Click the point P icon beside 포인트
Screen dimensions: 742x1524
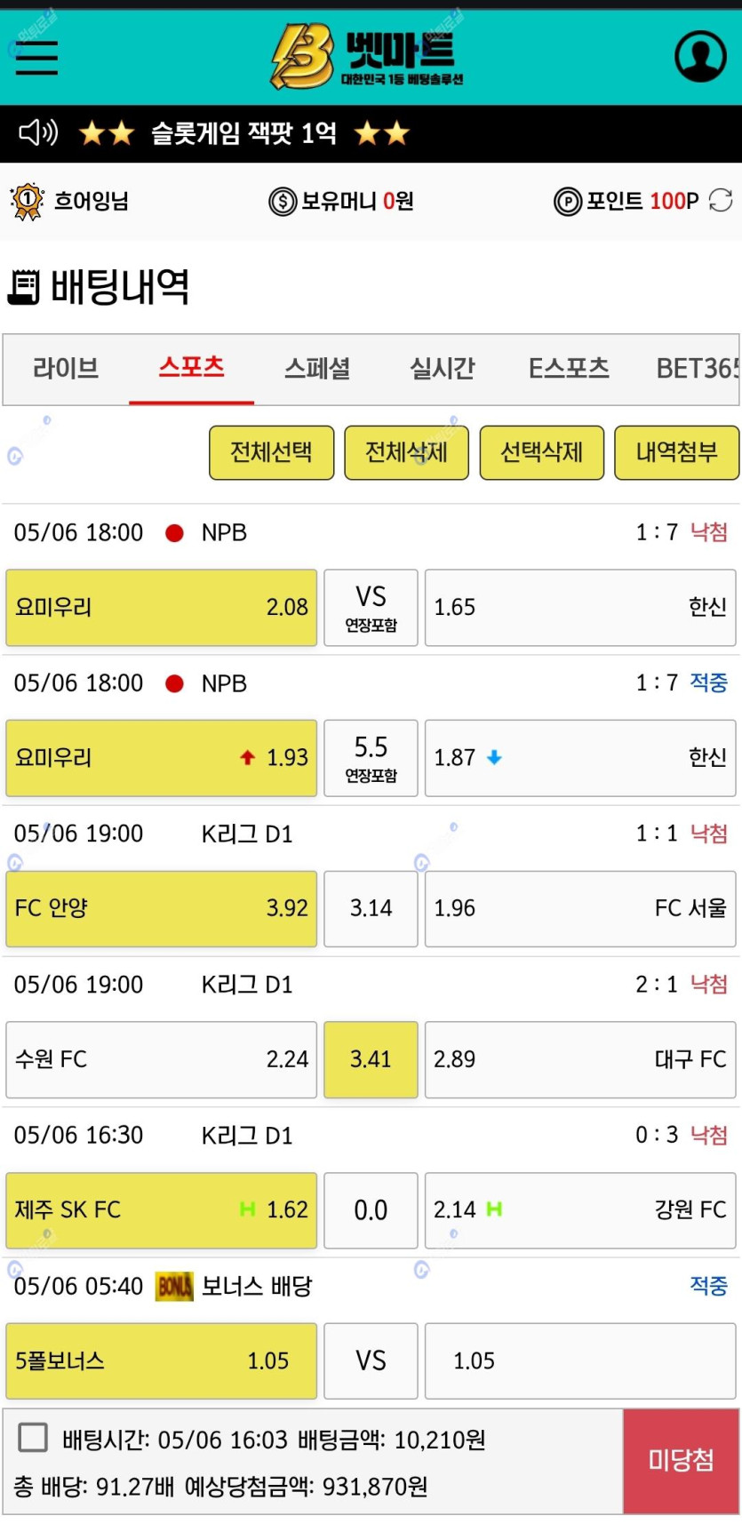(x=567, y=202)
